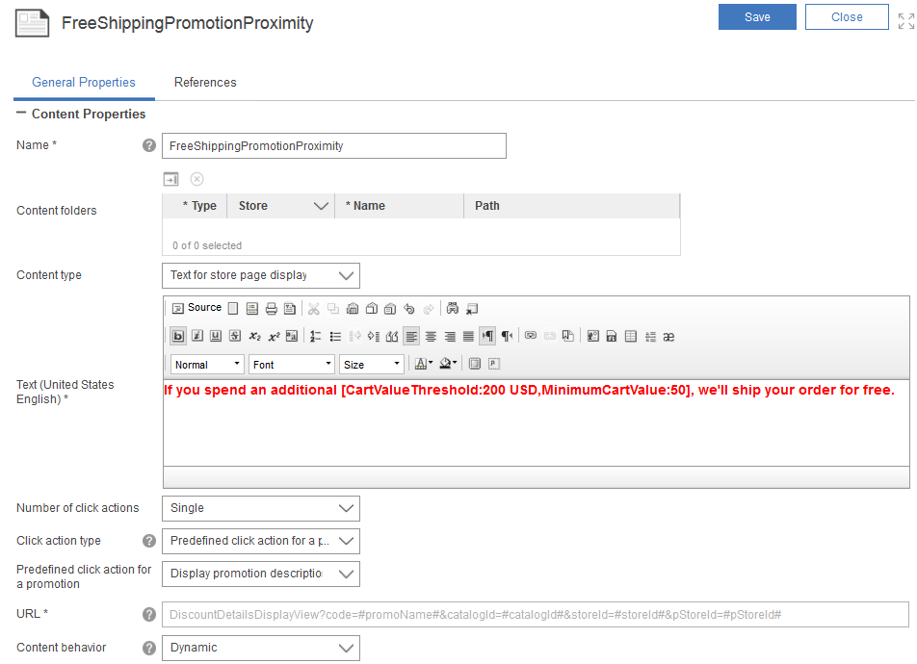Insert a bulleted list
Image resolution: width=917 pixels, height=664 pixels.
click(335, 336)
